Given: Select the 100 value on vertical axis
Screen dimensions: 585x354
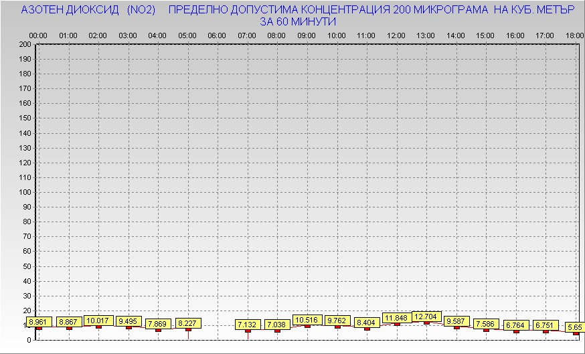Looking at the screenshot, I should click(25, 192).
